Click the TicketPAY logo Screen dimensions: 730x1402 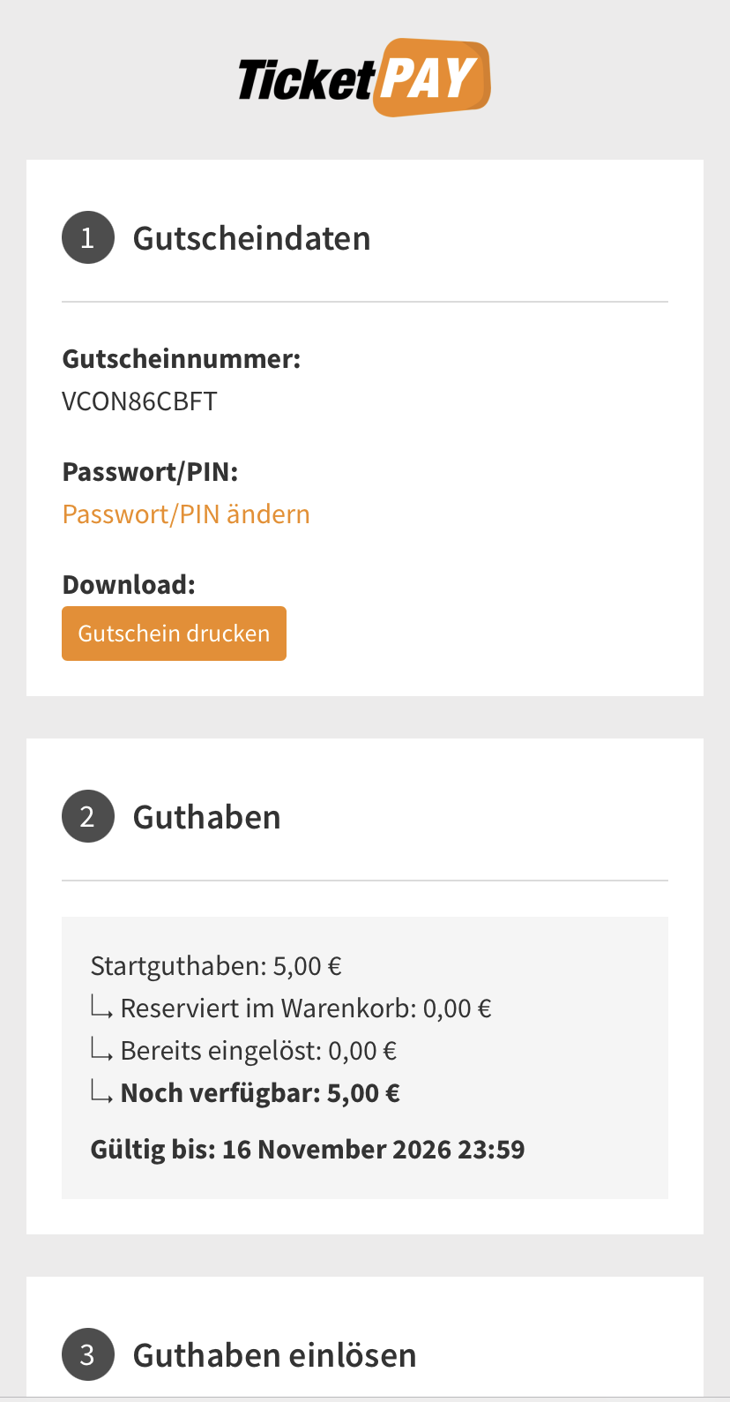(363, 79)
